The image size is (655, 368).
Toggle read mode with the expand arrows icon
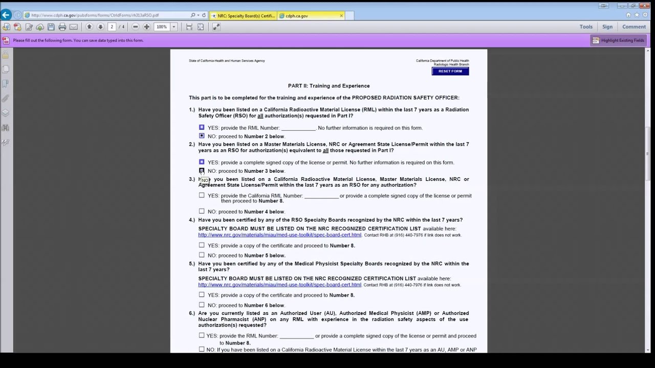tap(216, 27)
